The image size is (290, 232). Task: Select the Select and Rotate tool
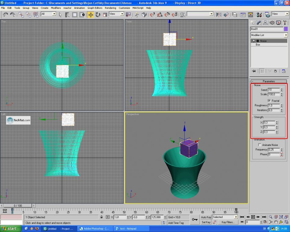point(98,14)
